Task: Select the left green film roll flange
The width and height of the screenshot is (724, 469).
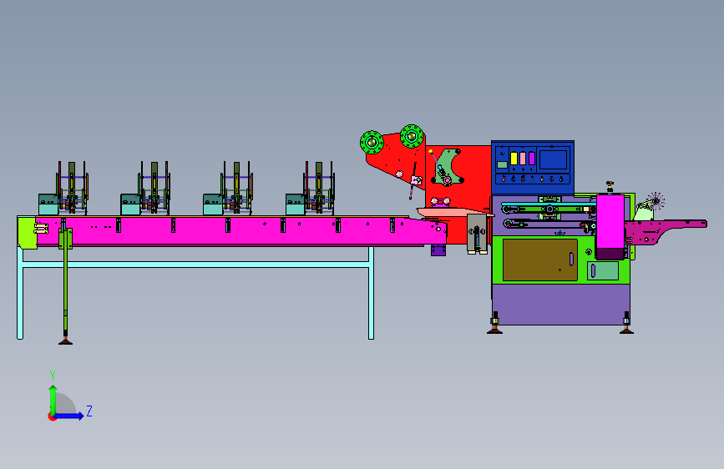Action: [x=372, y=143]
